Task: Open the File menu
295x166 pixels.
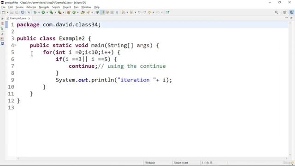Action: tap(3, 7)
